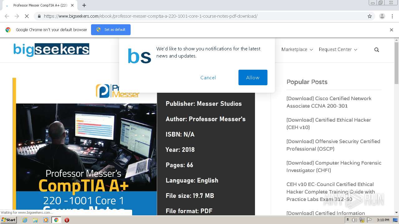Allow notifications from bigseekers
Image resolution: width=399 pixels, height=224 pixels.
[253, 77]
